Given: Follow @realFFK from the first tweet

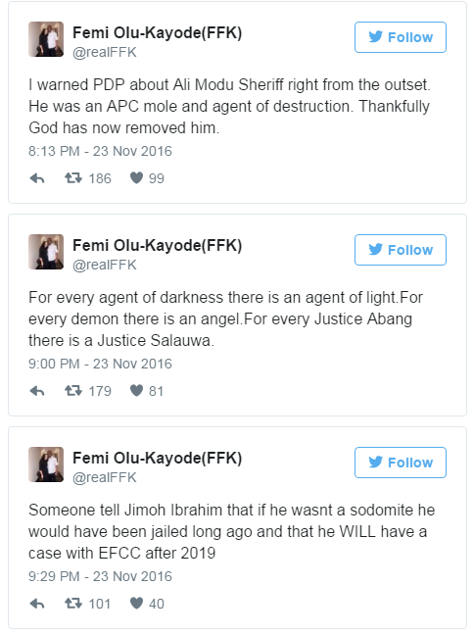Looking at the screenshot, I should (401, 37).
